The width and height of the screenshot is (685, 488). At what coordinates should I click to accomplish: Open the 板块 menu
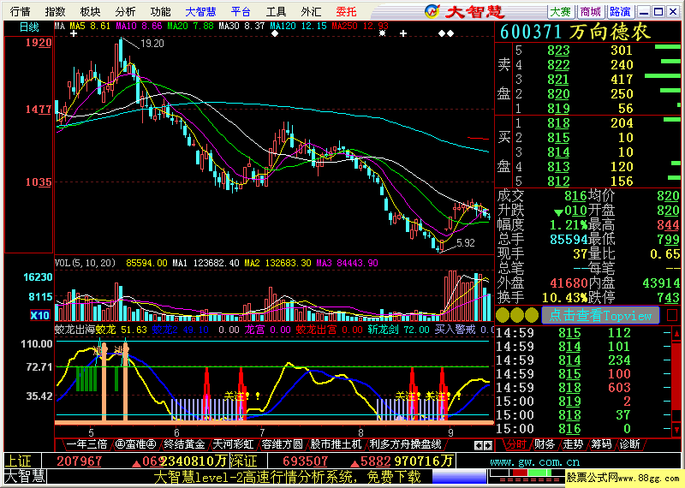coord(90,11)
